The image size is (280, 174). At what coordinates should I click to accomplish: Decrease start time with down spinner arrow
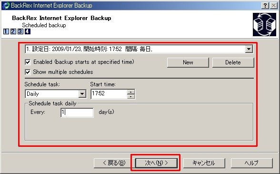coord(131,96)
